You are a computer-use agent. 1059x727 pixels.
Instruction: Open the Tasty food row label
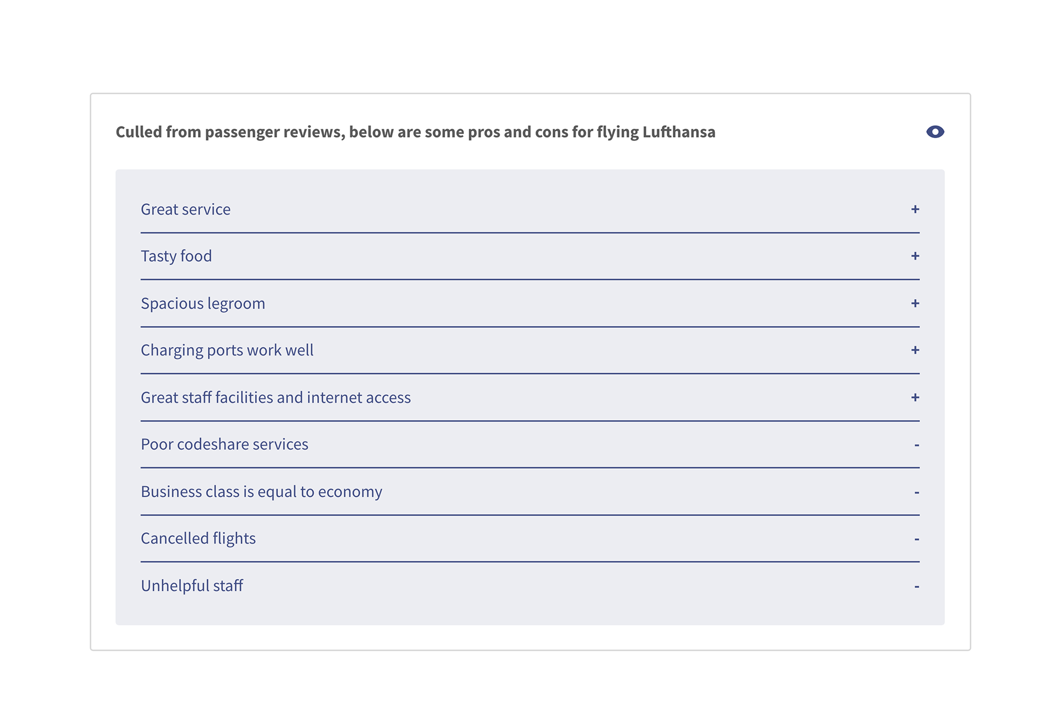click(x=176, y=256)
